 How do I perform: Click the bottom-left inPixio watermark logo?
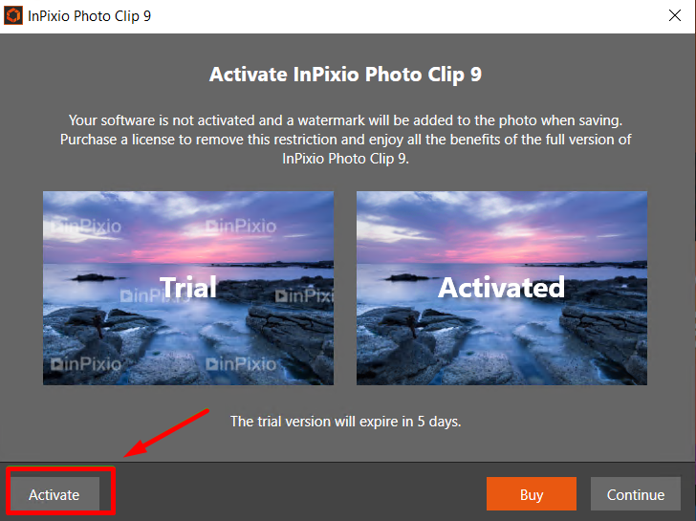coord(85,364)
